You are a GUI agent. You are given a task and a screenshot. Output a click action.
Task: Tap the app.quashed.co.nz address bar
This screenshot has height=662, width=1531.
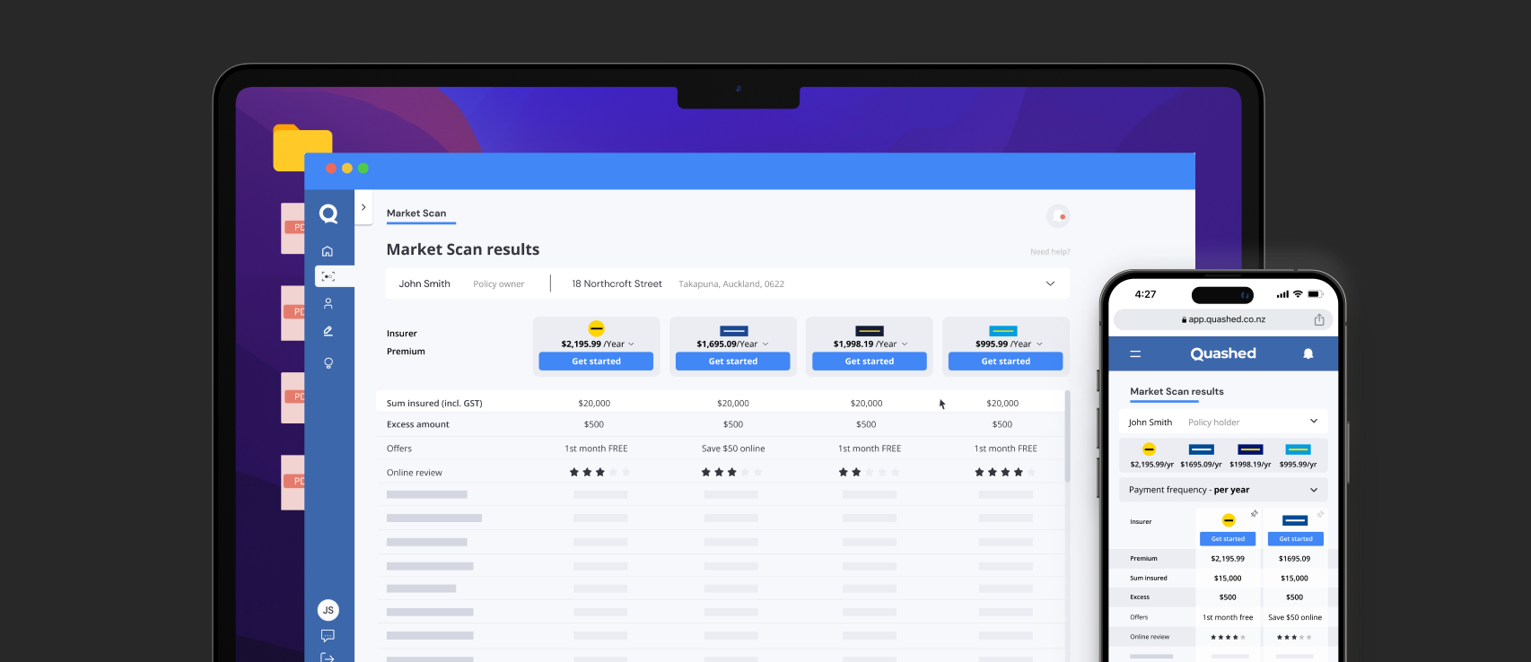coord(1223,319)
